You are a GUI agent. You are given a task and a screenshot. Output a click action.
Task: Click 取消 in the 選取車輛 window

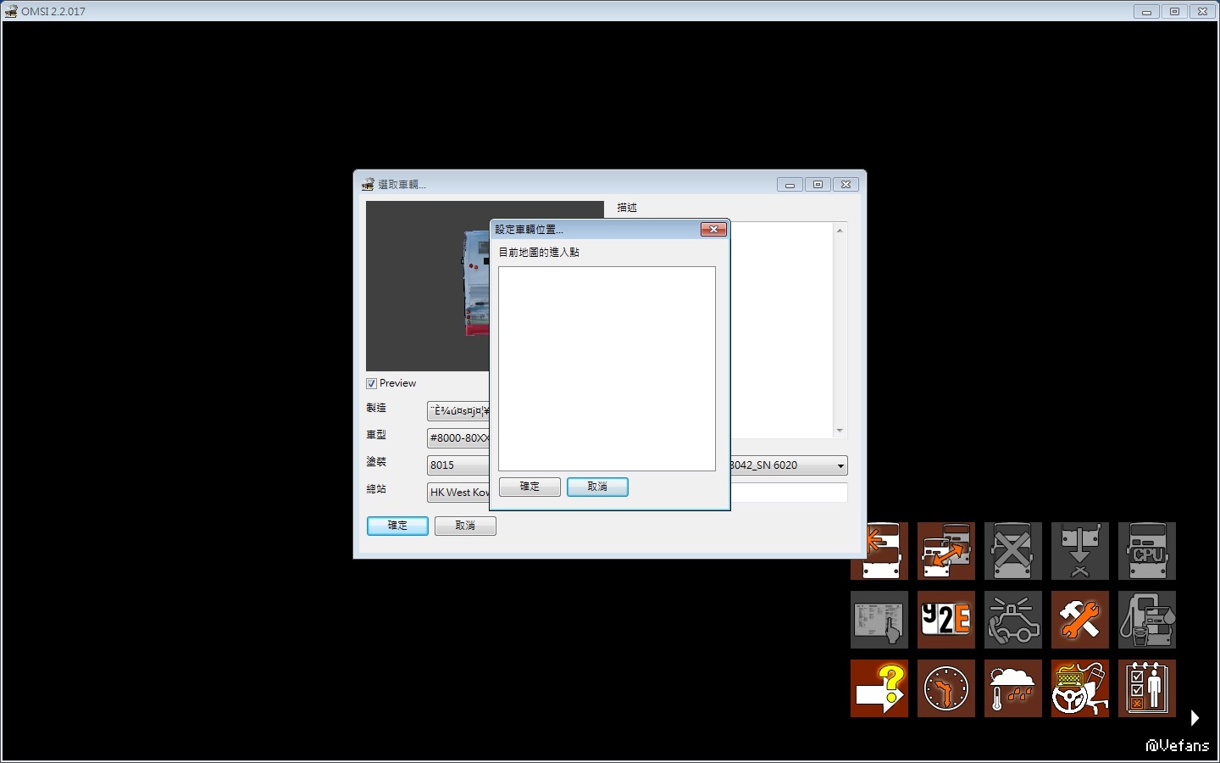point(465,526)
